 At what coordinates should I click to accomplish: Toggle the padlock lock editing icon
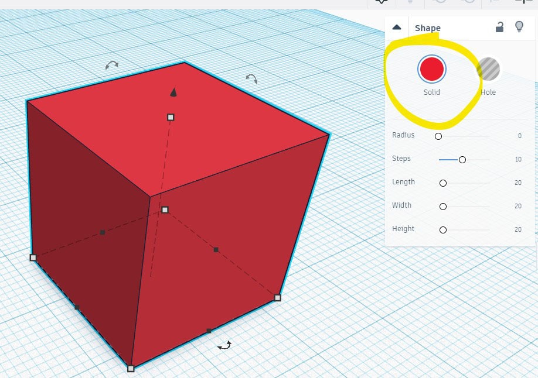coord(499,27)
